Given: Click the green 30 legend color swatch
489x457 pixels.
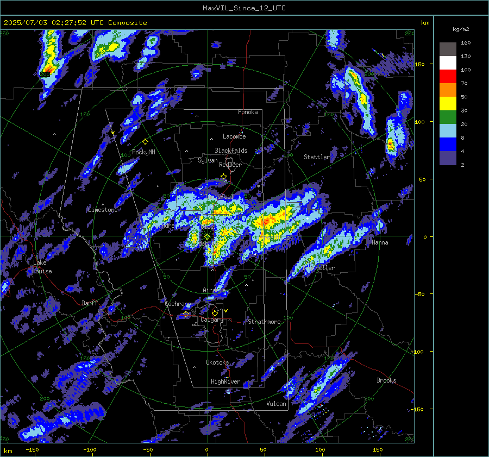Looking at the screenshot, I should coord(448,117).
